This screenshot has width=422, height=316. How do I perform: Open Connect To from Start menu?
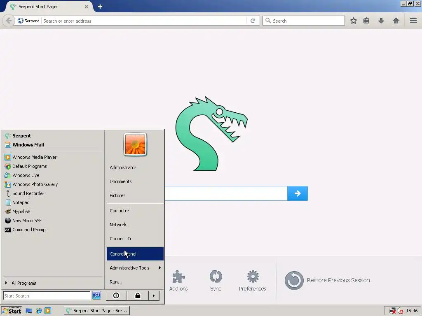[135, 239]
